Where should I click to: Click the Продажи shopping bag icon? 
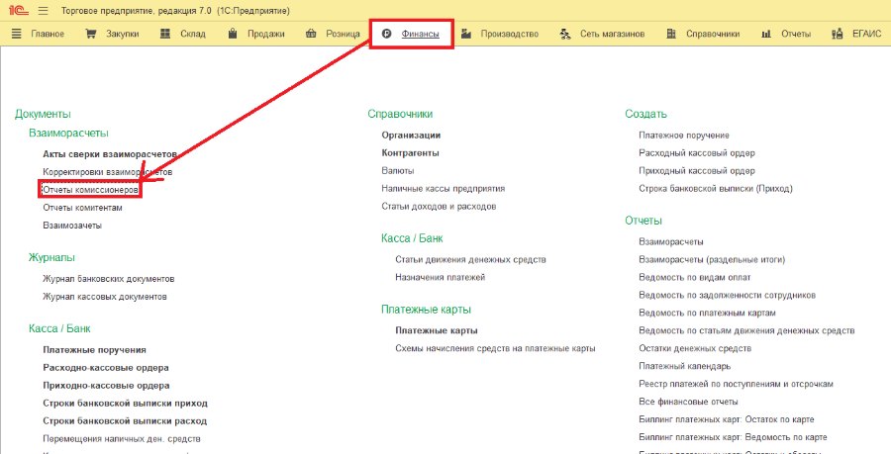[232, 34]
